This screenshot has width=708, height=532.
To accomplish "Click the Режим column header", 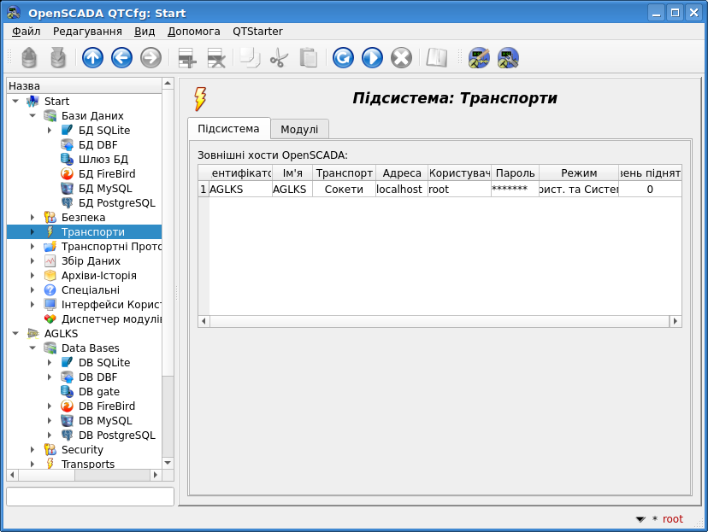I will click(x=578, y=173).
